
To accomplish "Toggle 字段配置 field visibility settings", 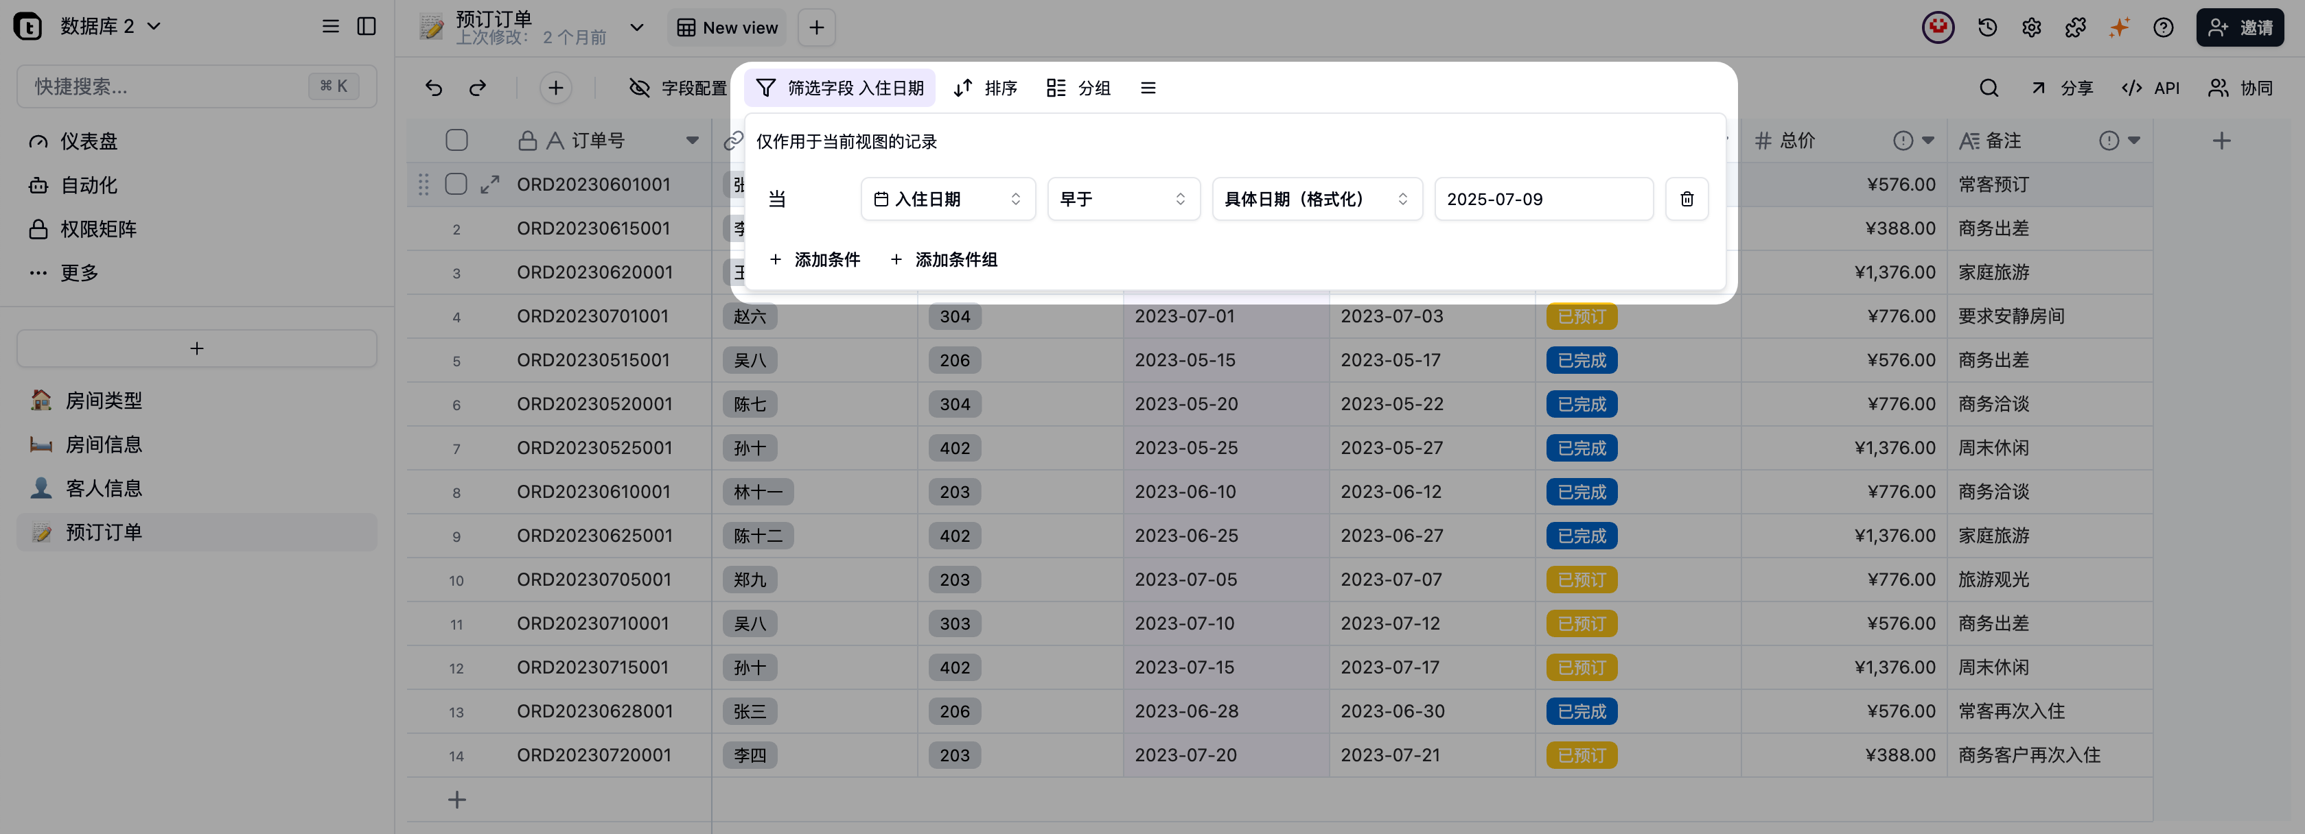I will click(678, 88).
